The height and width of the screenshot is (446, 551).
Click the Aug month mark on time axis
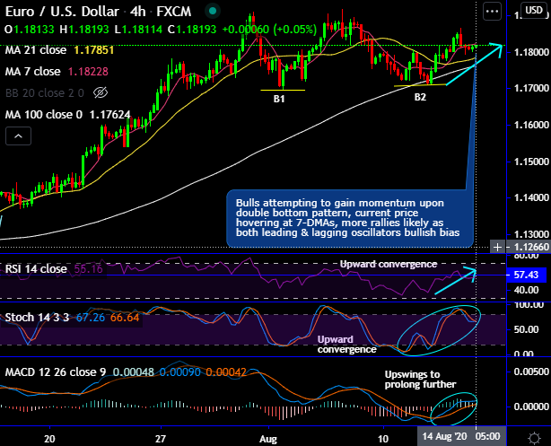pos(268,439)
